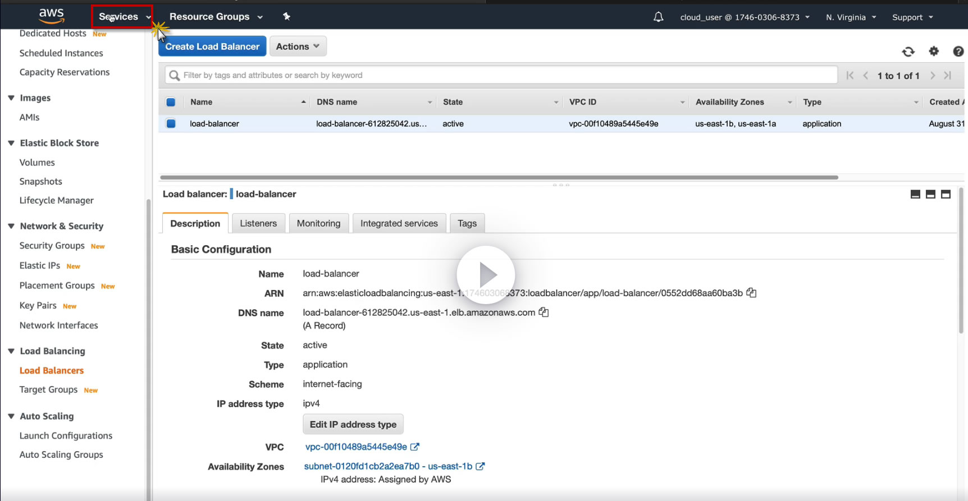
Task: Open the notifications bell icon
Action: click(658, 17)
